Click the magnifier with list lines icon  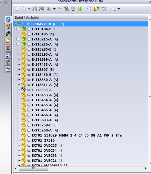[x=90, y=9]
